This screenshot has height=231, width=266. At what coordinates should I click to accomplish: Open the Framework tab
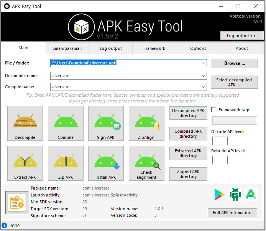[154, 48]
